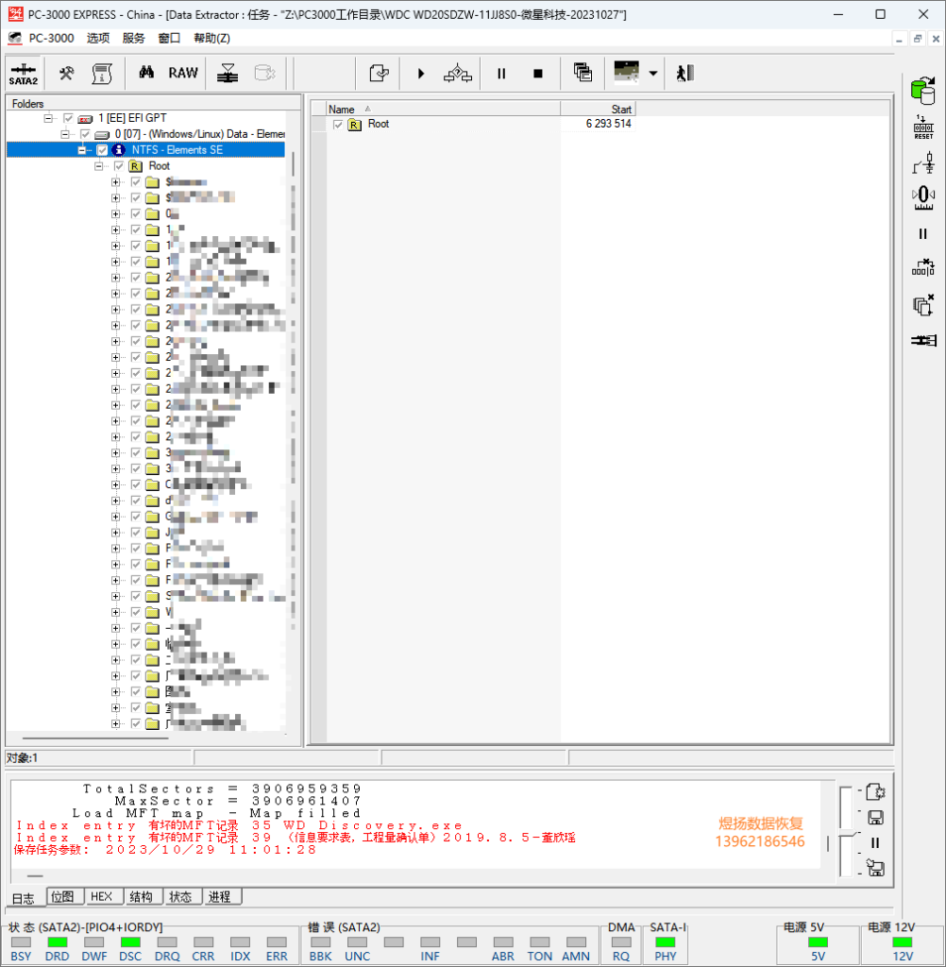Start RAW recovery from the toolbar

coord(183,73)
